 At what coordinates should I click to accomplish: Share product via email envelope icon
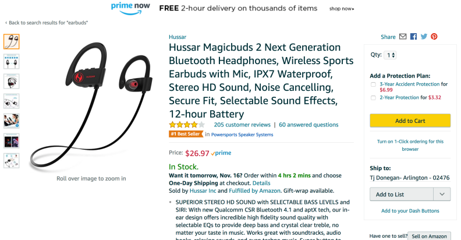coord(402,37)
